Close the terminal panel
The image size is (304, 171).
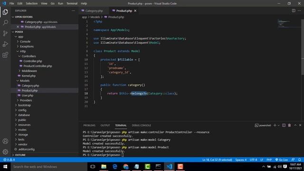coord(300,125)
